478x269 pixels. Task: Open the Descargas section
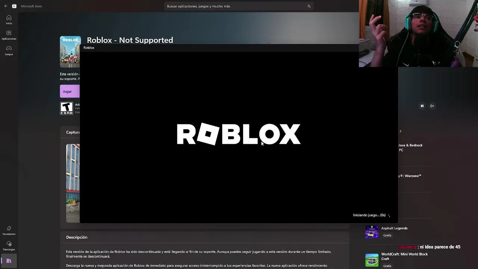click(9, 246)
